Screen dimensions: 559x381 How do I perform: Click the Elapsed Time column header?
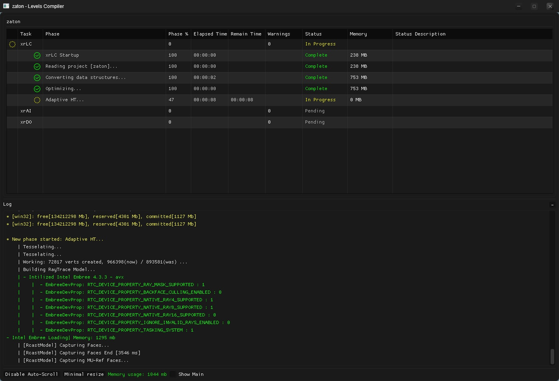[x=210, y=34]
